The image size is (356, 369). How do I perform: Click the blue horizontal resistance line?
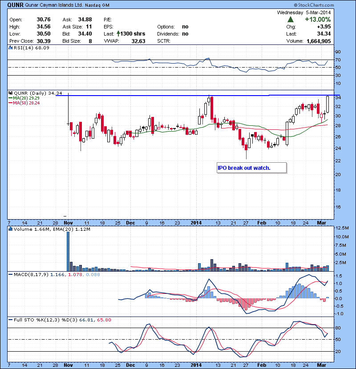[198, 95]
